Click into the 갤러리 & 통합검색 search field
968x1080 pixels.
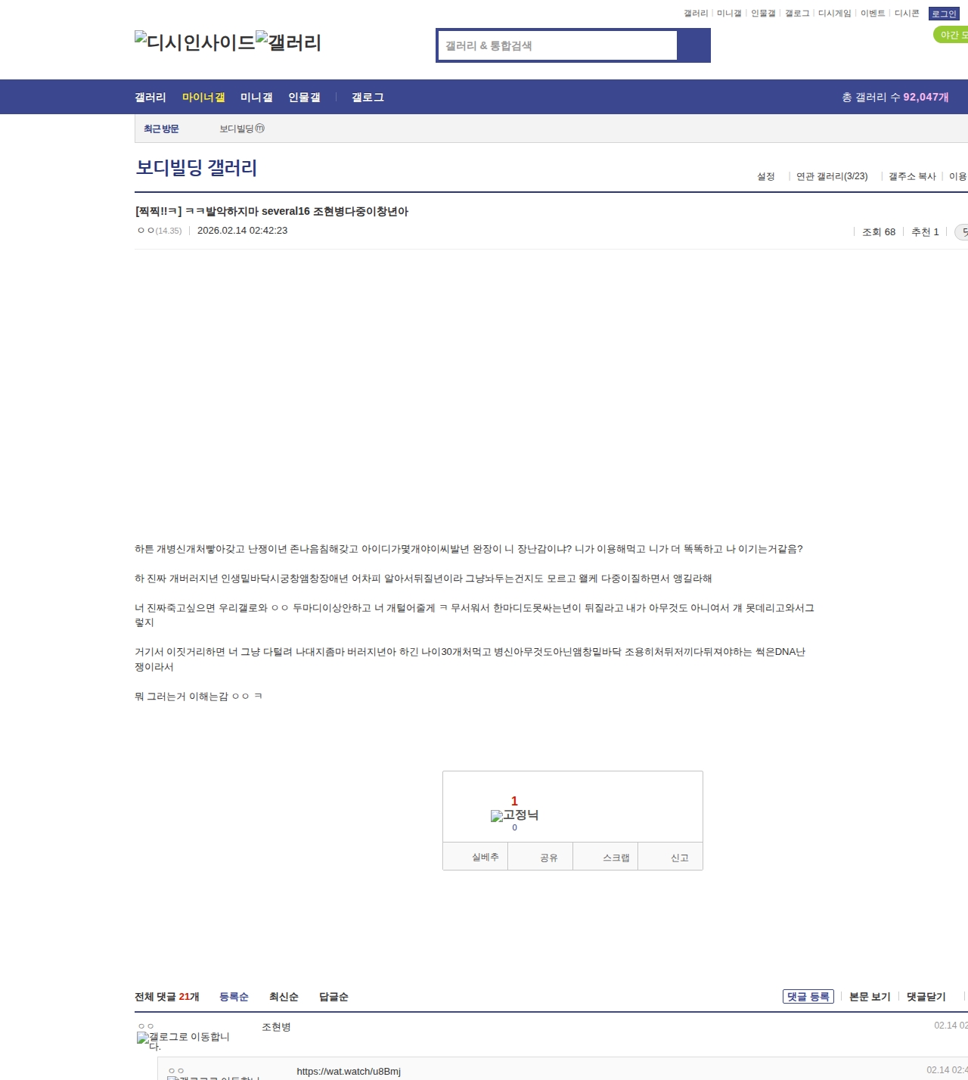(557, 45)
